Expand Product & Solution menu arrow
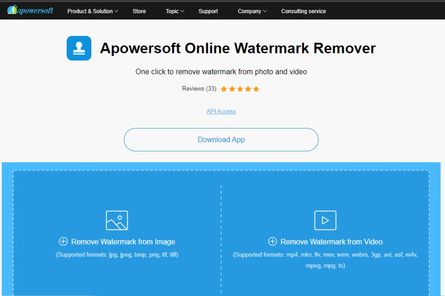The width and height of the screenshot is (445, 296). coord(117,11)
